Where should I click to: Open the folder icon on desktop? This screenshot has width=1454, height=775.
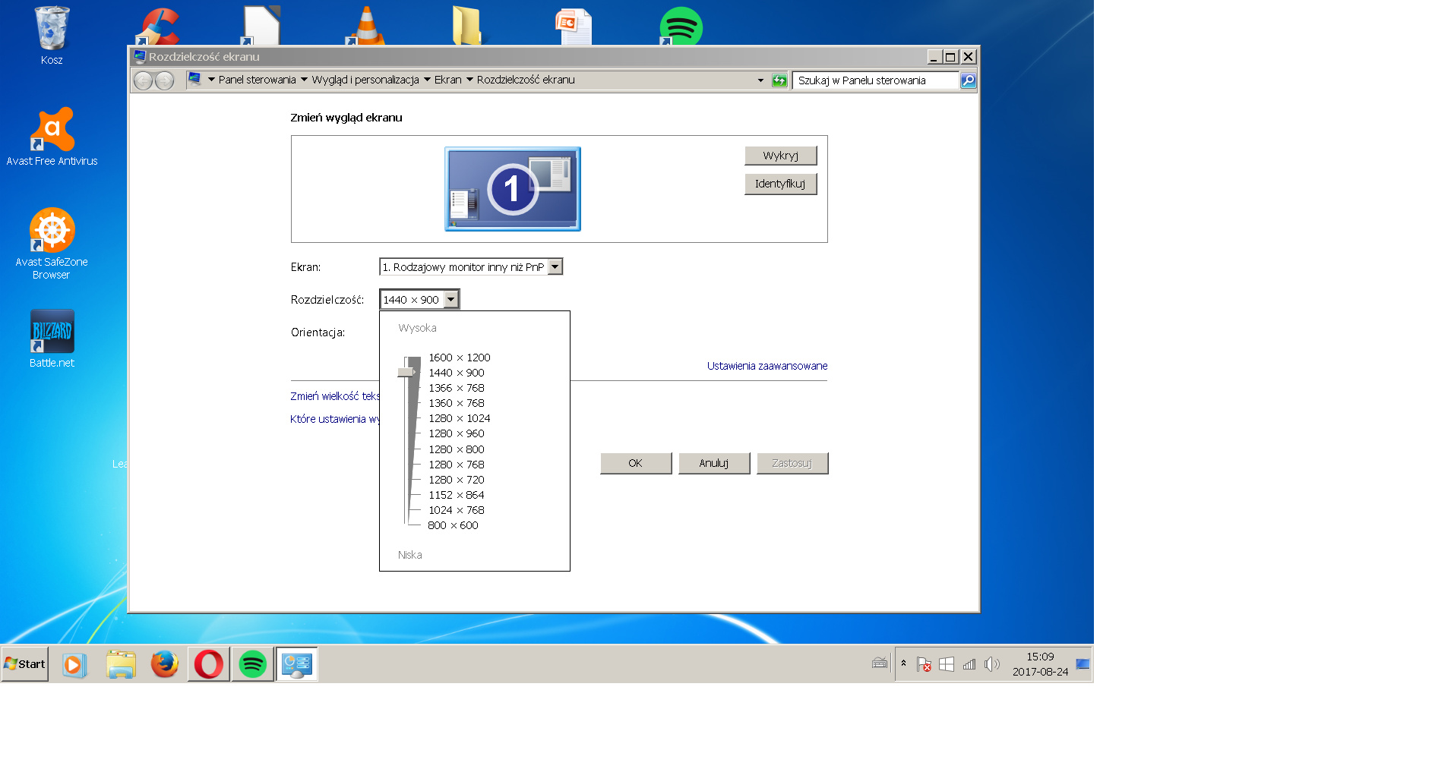coord(466,26)
